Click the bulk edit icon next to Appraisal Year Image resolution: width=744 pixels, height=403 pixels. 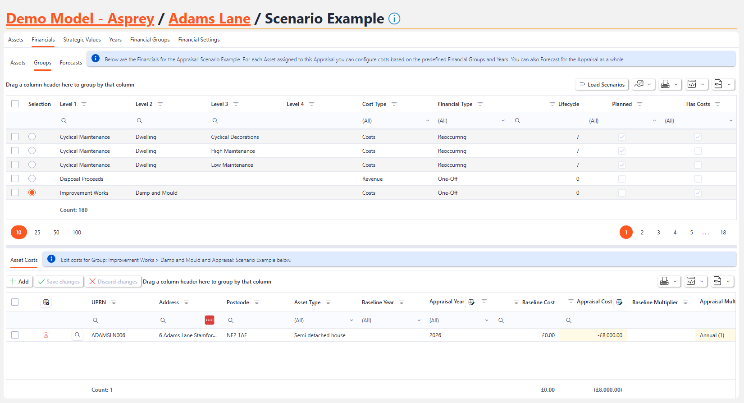(x=471, y=302)
